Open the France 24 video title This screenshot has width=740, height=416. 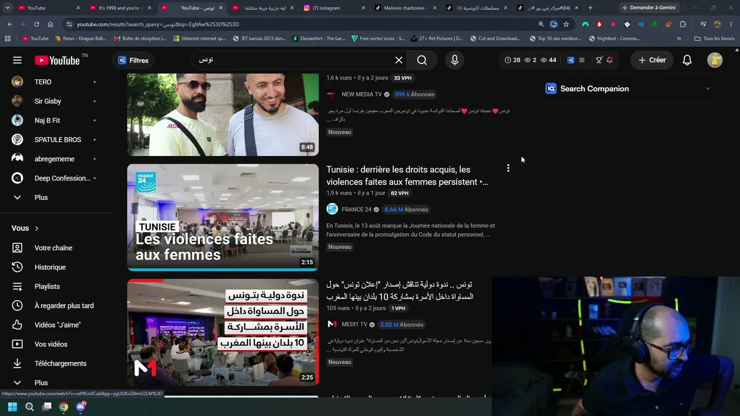(x=407, y=176)
